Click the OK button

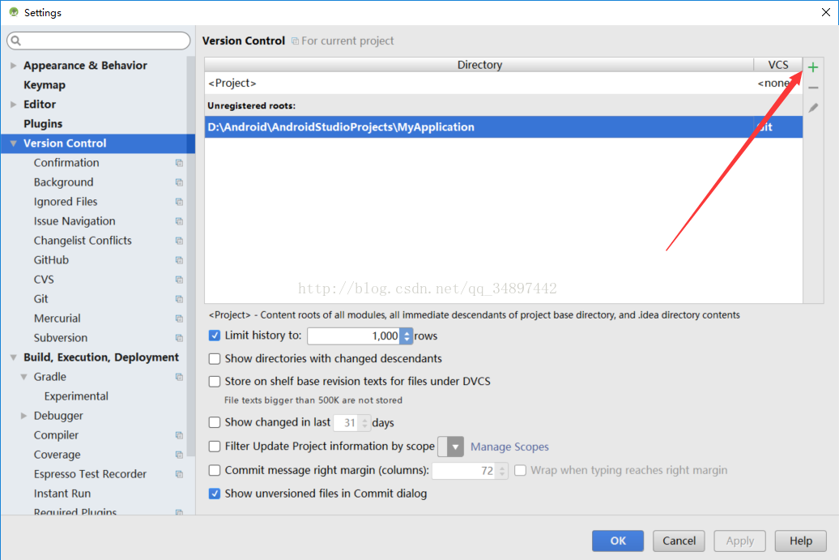coord(617,541)
